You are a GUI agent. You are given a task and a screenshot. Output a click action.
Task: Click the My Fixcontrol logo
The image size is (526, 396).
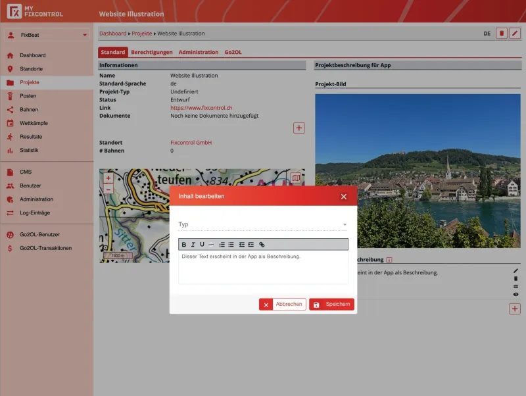coord(35,11)
